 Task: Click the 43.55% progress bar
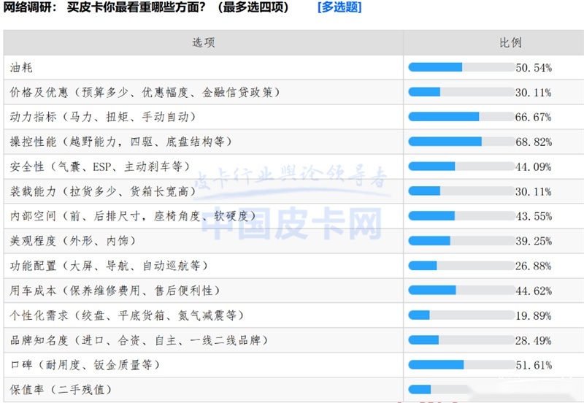tap(461, 215)
